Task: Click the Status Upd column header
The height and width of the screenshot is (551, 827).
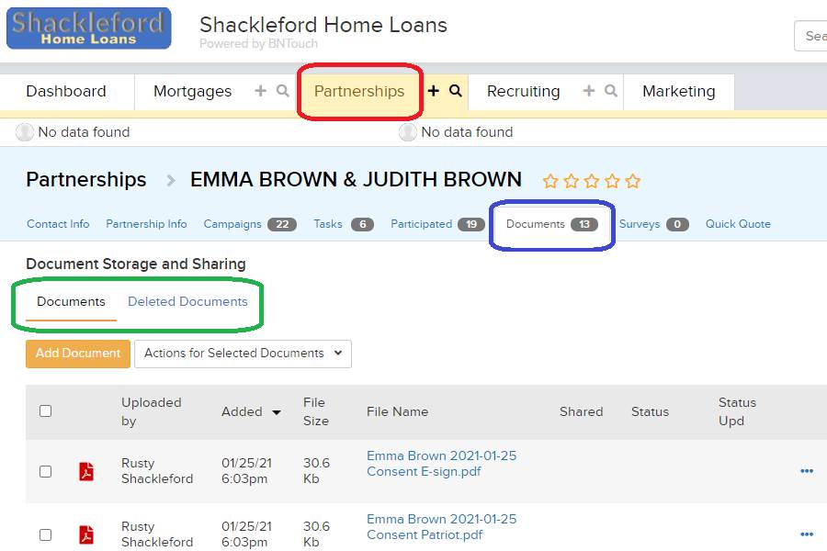Action: coord(737,411)
